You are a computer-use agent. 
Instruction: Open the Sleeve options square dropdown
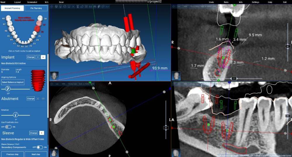[41, 133]
